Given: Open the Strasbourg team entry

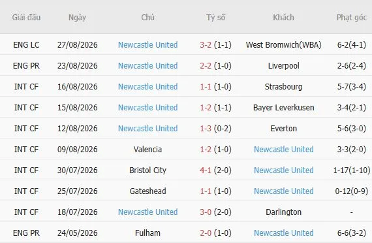Looking at the screenshot, I should [x=283, y=86].
